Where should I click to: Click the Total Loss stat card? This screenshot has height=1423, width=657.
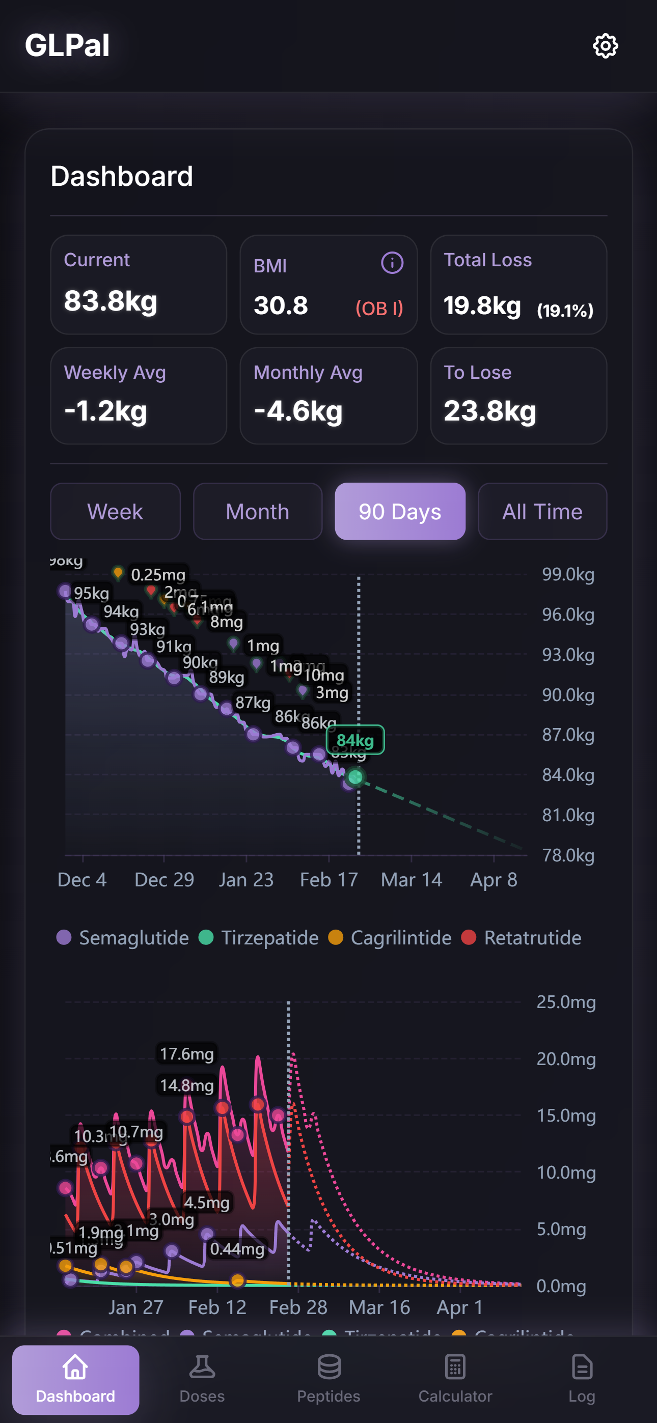(518, 285)
